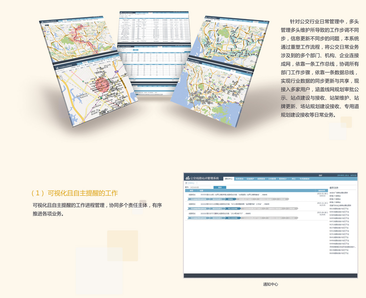366x298 pixels.
Task: Select the 线网规划 menu tab
Action: (x=261, y=179)
